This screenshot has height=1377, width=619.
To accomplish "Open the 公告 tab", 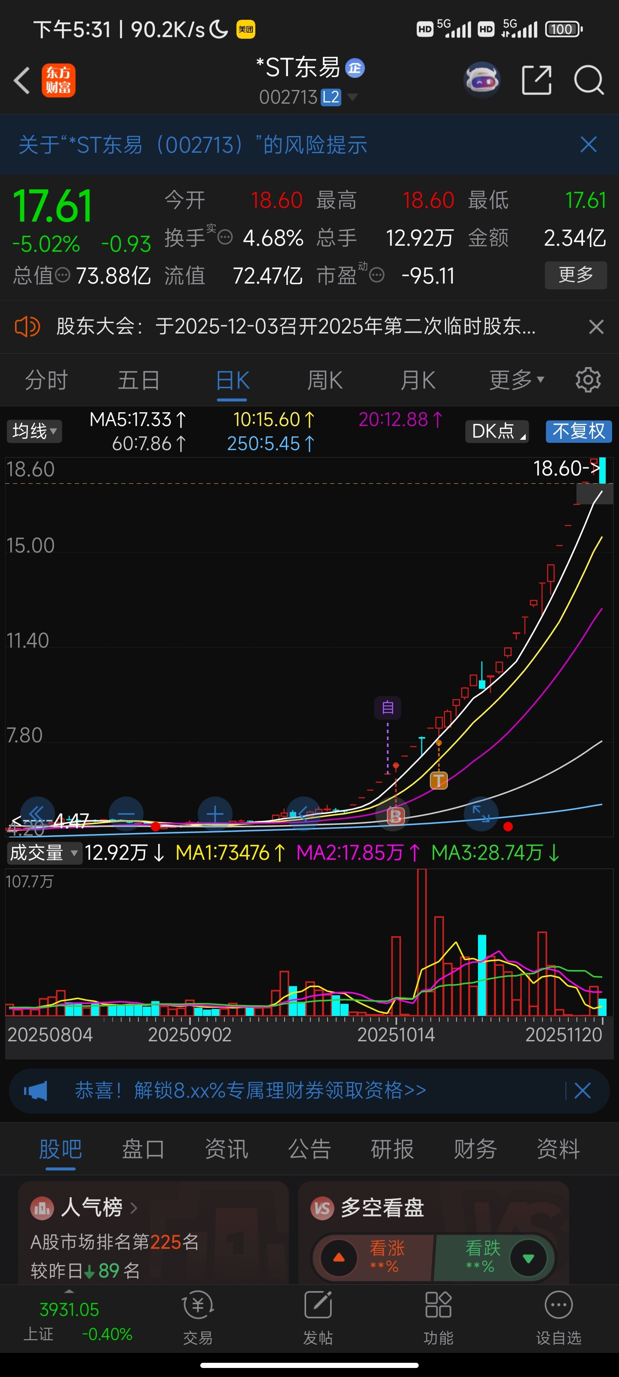I will (309, 1149).
